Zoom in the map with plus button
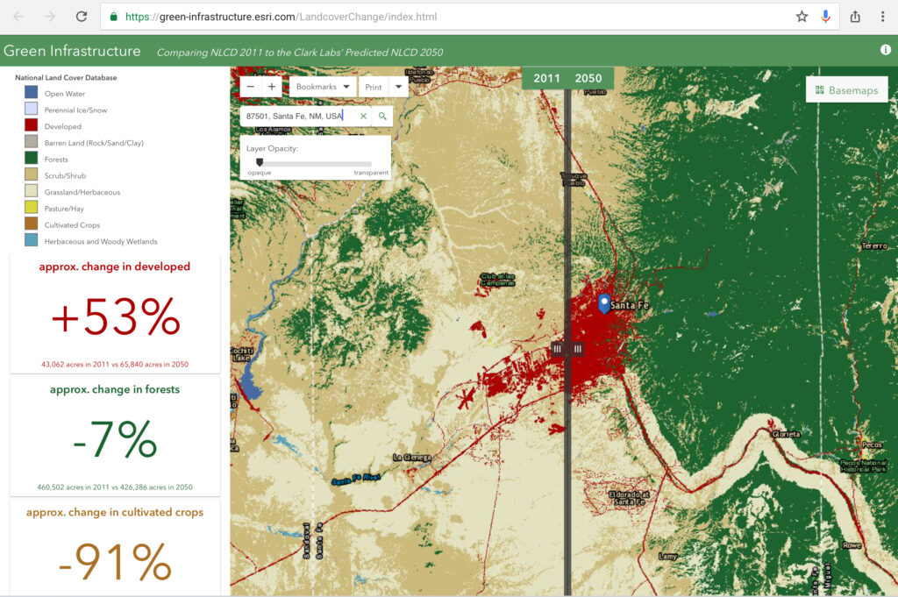This screenshot has width=898, height=597. click(272, 87)
